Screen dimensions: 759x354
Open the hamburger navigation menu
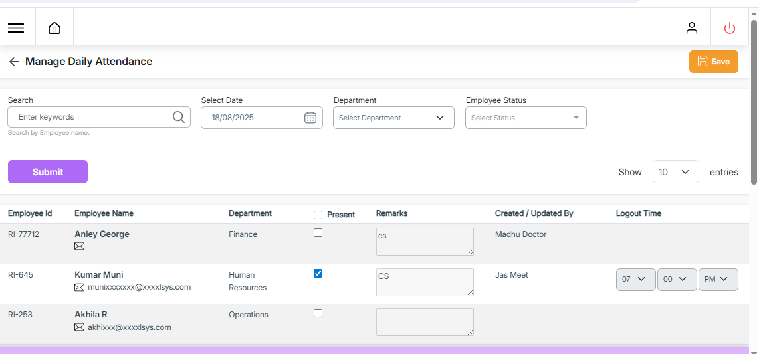pyautogui.click(x=16, y=28)
